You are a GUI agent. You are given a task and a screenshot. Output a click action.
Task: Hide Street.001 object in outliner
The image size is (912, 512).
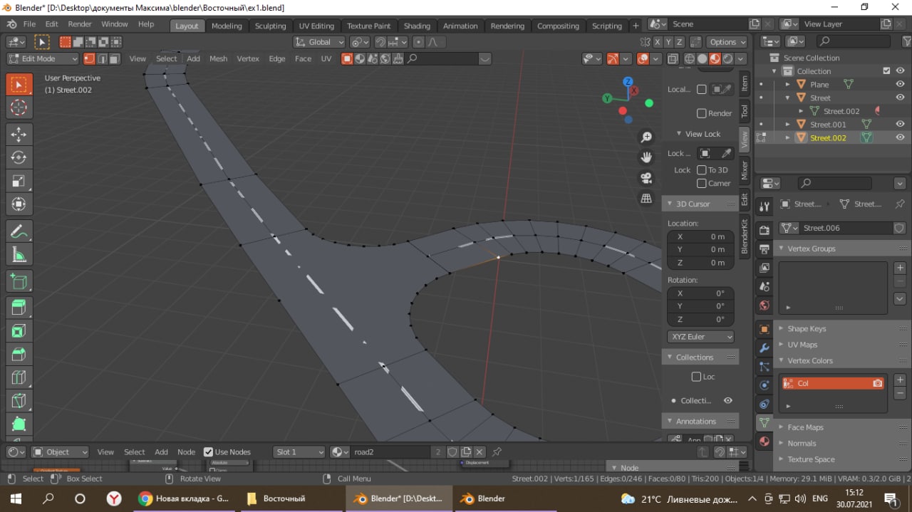(900, 124)
